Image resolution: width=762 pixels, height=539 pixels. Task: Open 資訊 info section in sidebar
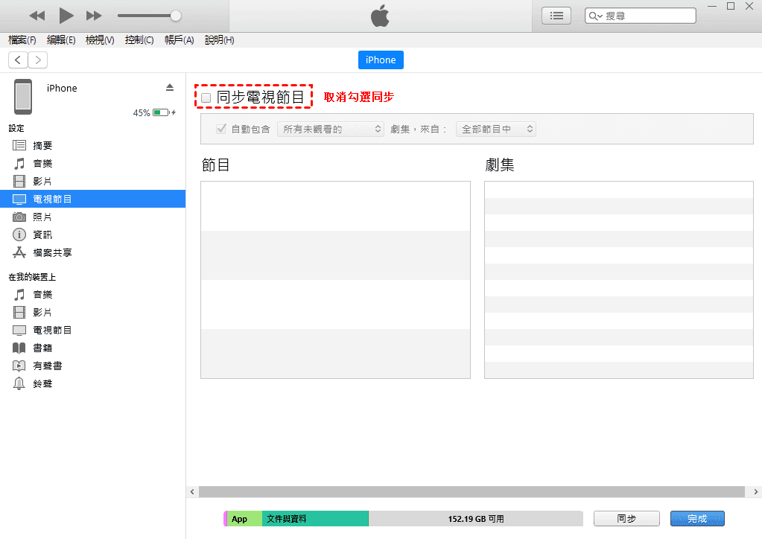click(x=42, y=235)
